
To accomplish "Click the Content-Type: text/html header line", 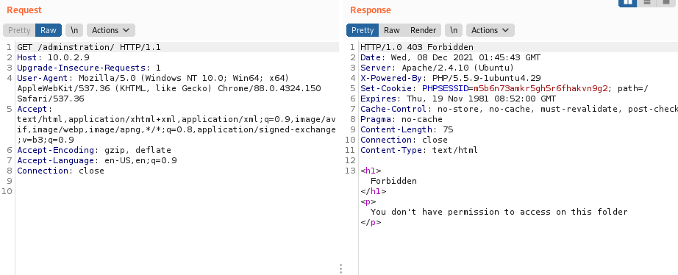I will click(x=419, y=151).
